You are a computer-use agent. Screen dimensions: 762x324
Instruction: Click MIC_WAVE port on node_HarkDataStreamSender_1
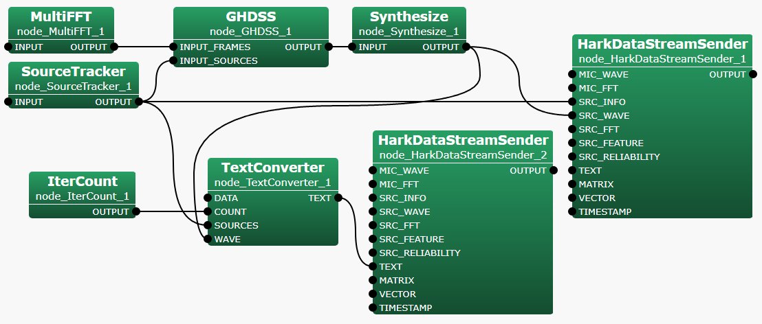point(572,75)
